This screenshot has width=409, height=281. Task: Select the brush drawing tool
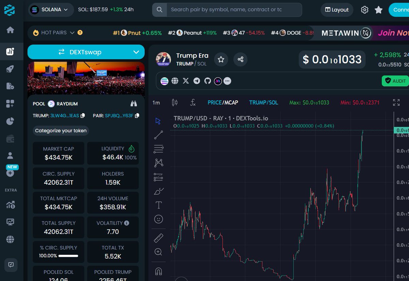tap(158, 191)
